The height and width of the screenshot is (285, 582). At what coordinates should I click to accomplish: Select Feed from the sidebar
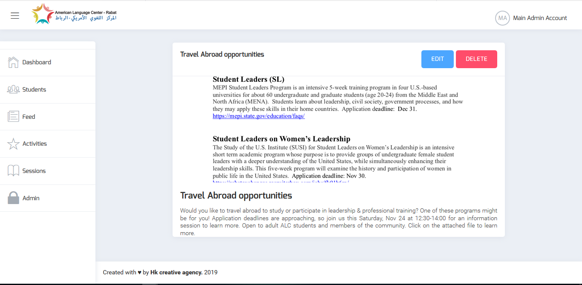(x=48, y=117)
